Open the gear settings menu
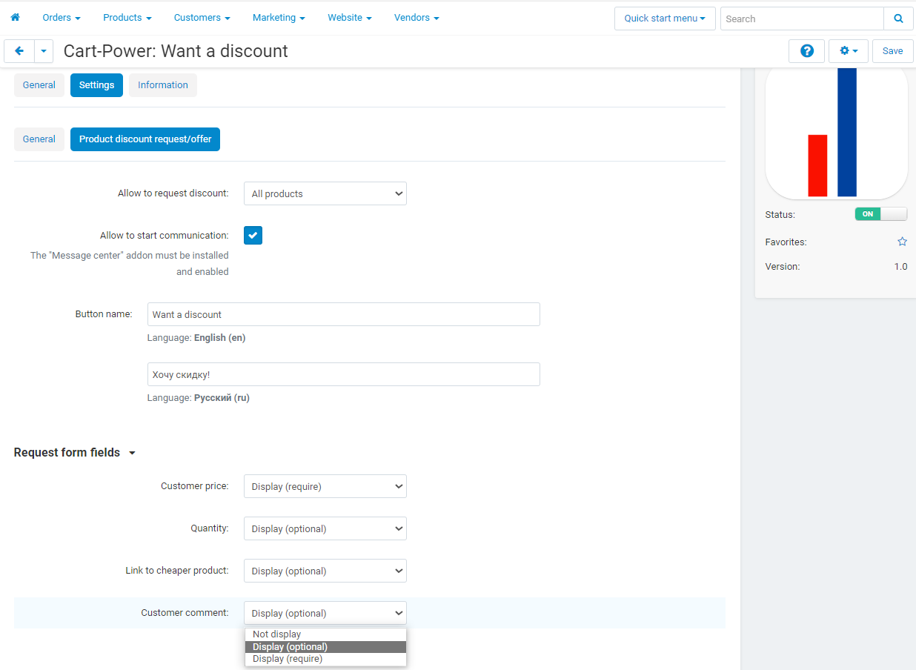This screenshot has width=916, height=670. 849,51
